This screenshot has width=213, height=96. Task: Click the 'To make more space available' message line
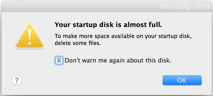coord(123,36)
